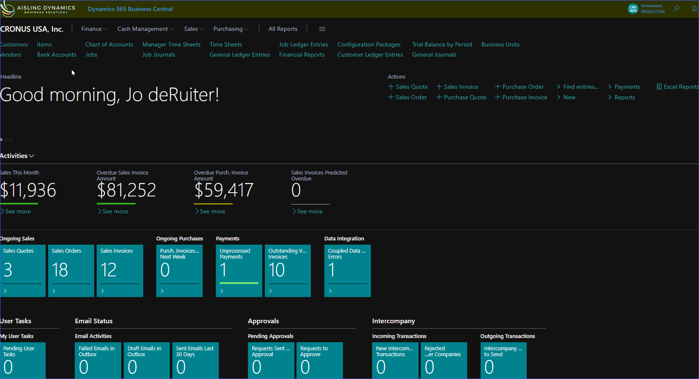Open the Pending User Tasks tile
Viewport: 699px width, 379px height.
click(23, 360)
